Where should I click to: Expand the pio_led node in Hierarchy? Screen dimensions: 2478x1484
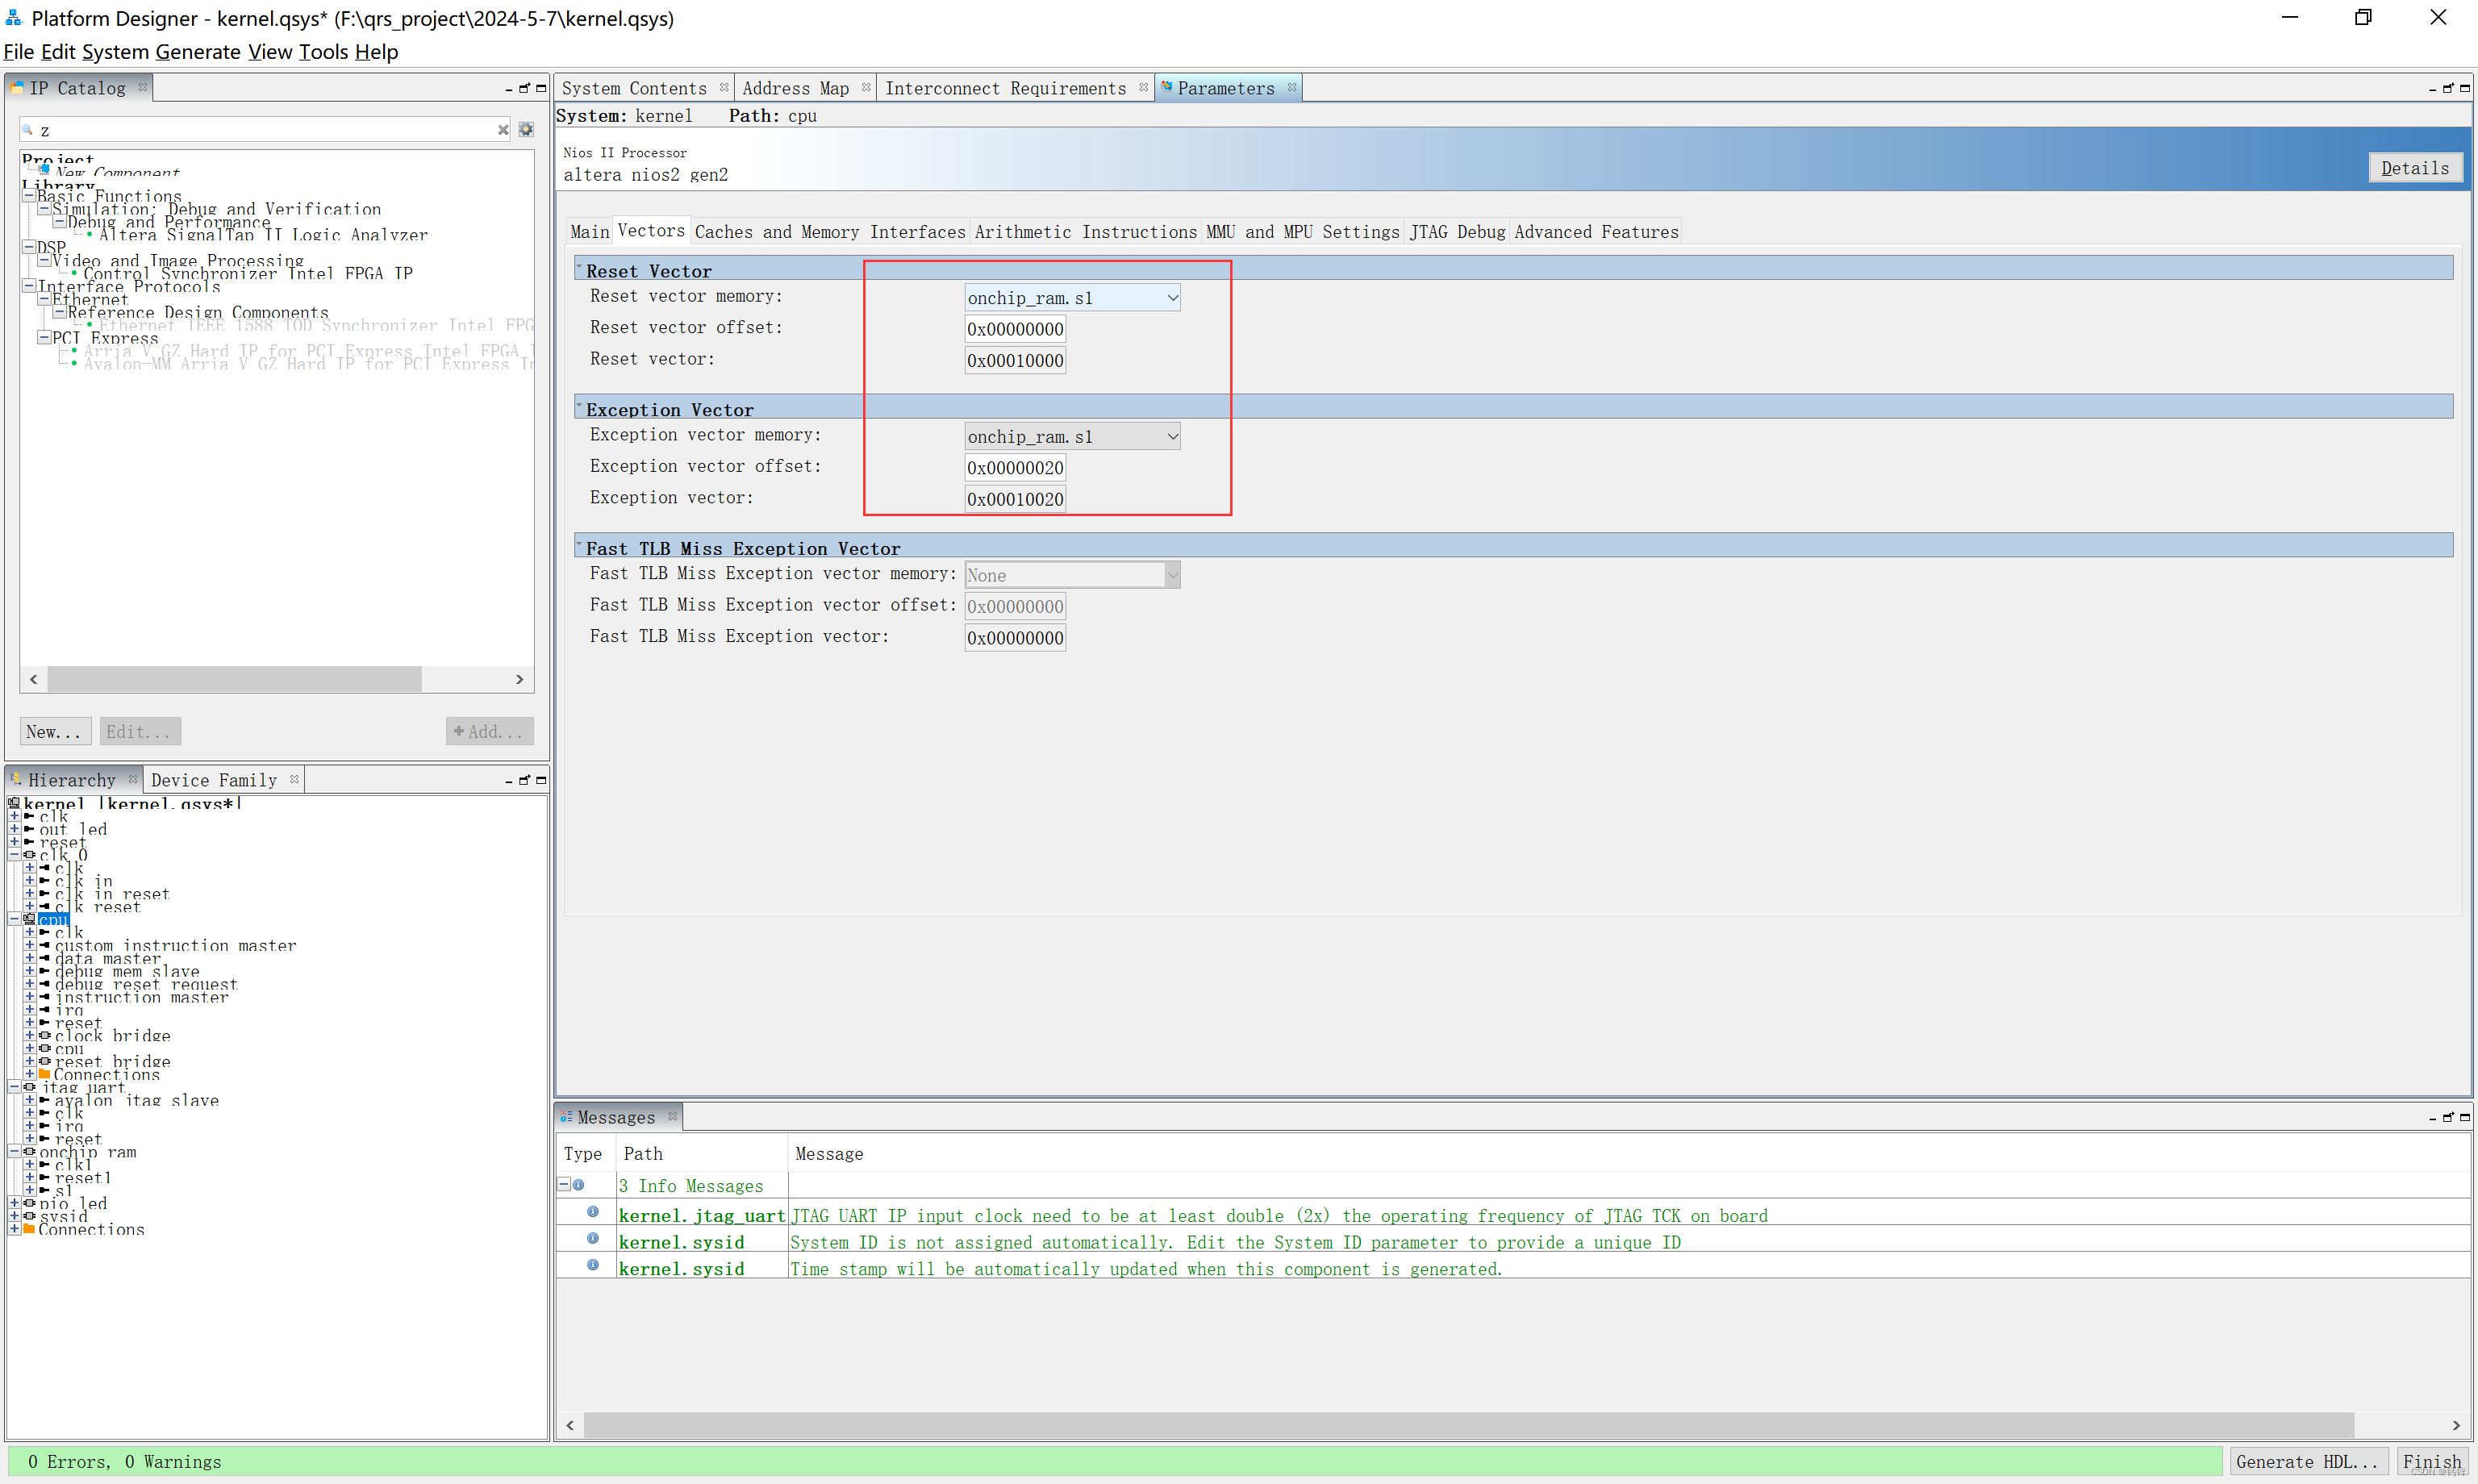(x=14, y=1203)
